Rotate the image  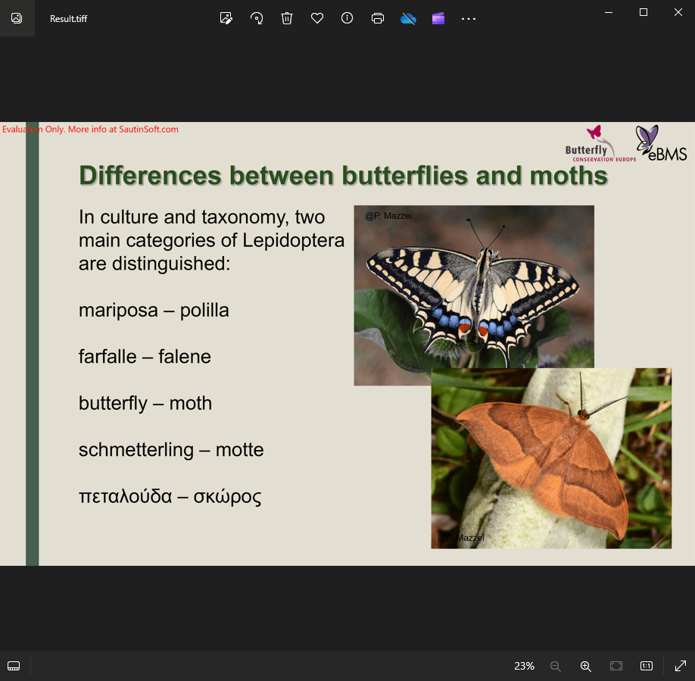[257, 18]
